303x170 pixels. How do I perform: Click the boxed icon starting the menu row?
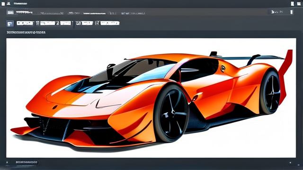pos(10,12)
